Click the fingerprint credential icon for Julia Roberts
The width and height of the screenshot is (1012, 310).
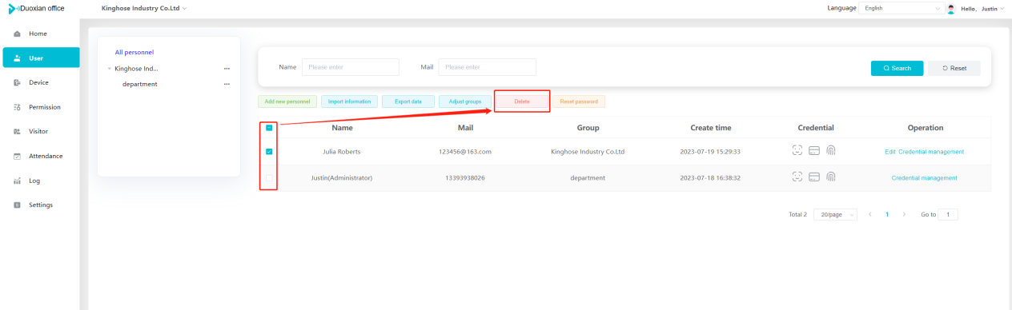coord(831,151)
